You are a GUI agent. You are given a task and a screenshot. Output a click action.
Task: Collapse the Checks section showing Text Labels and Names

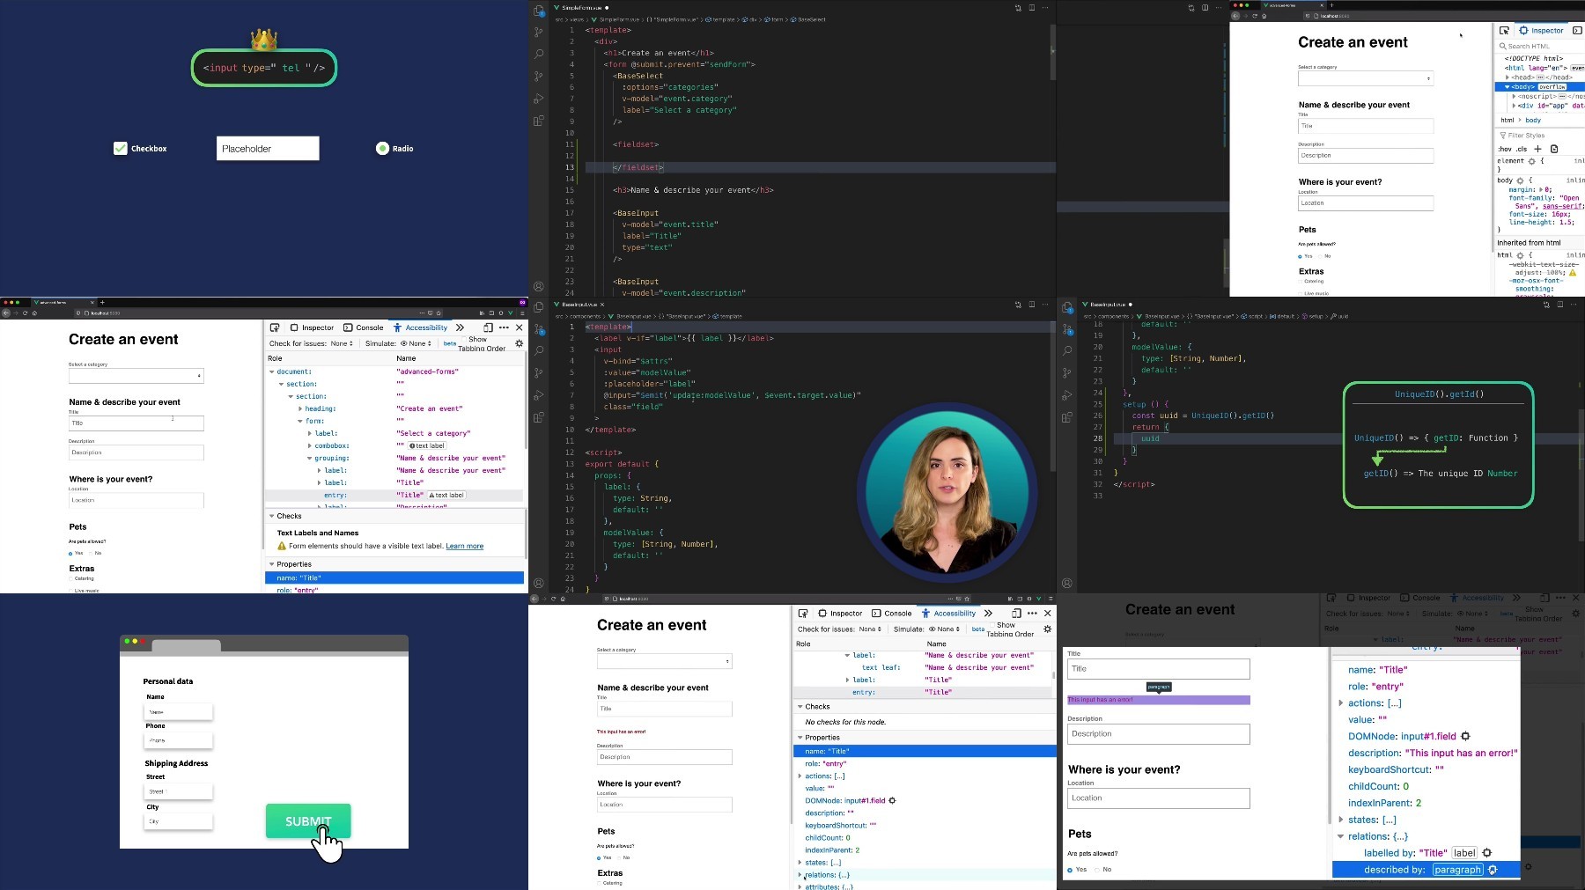tap(272, 516)
